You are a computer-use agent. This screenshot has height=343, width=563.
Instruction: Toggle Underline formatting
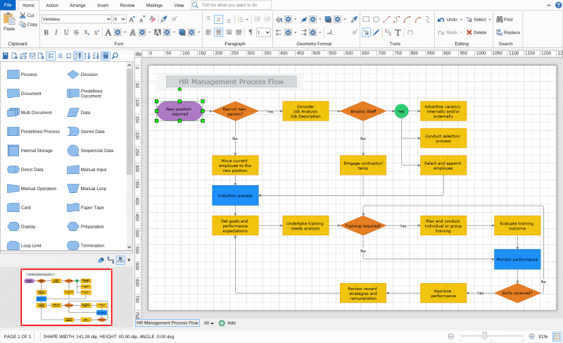click(66, 32)
